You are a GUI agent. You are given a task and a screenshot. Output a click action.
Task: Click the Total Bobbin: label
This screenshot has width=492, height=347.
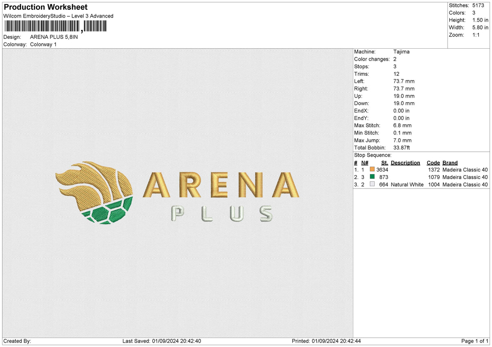coord(370,147)
